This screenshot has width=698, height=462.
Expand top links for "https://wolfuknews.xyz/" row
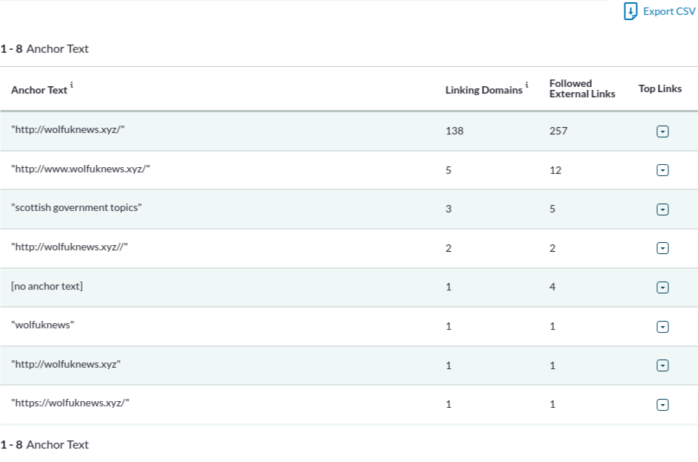coord(662,405)
